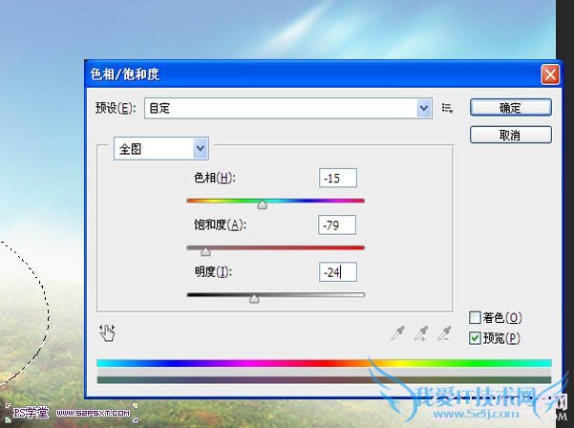
Task: Toggle the 预览(P) checkbox
Action: pos(475,338)
